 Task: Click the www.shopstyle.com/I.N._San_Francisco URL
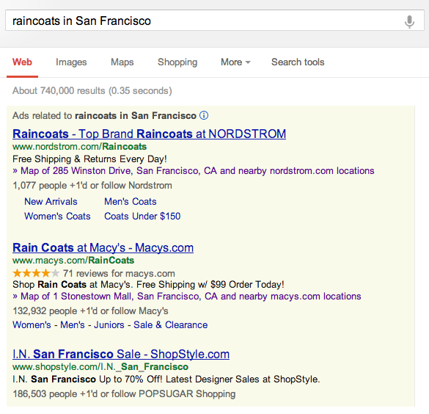100,366
